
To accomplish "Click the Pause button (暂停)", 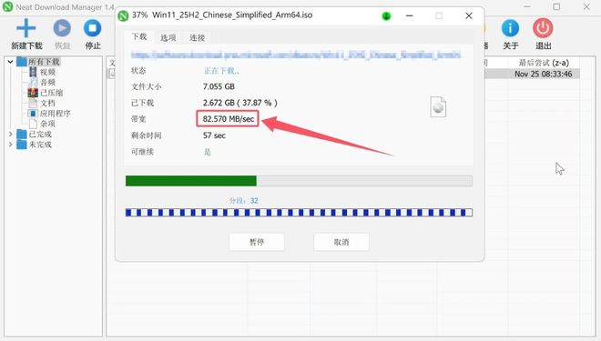I will [x=257, y=242].
